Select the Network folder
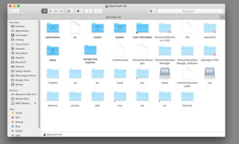239x144 pixels. [x=53, y=97]
